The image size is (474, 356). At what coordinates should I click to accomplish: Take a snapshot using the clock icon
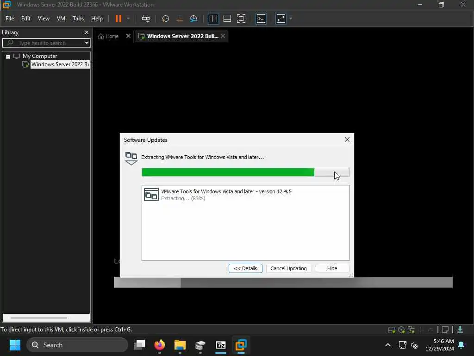coord(165,19)
